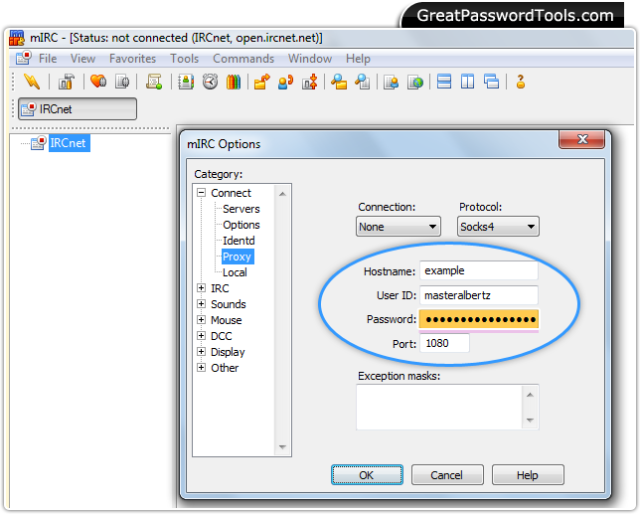Select Options under Connect category
640x514 pixels.
241,225
